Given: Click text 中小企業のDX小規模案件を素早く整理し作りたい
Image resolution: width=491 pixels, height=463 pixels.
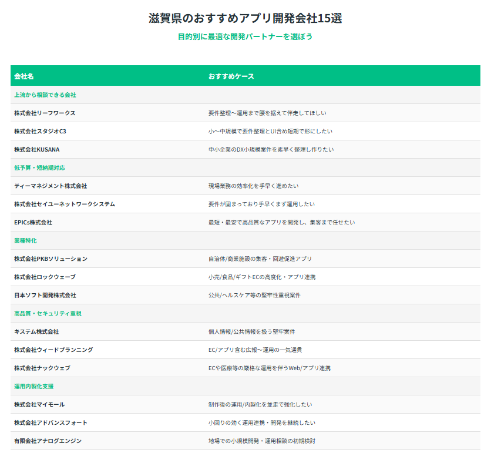Looking at the screenshot, I should coord(271,149).
